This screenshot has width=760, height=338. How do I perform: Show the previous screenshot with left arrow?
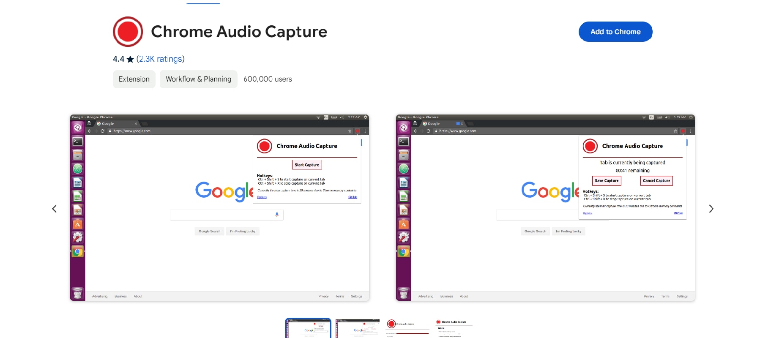pyautogui.click(x=54, y=209)
